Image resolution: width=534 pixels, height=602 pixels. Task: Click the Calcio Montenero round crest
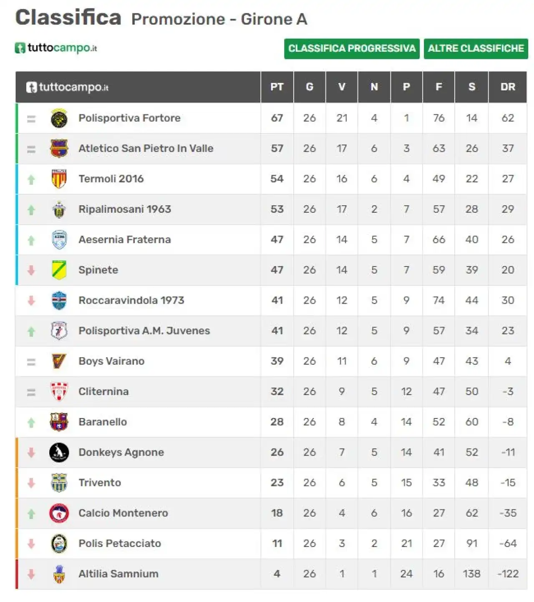pyautogui.click(x=59, y=513)
